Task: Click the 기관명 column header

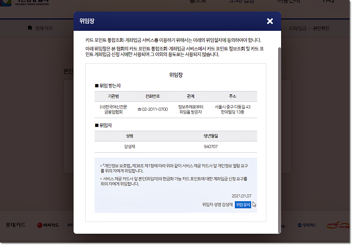Action: 113,96
